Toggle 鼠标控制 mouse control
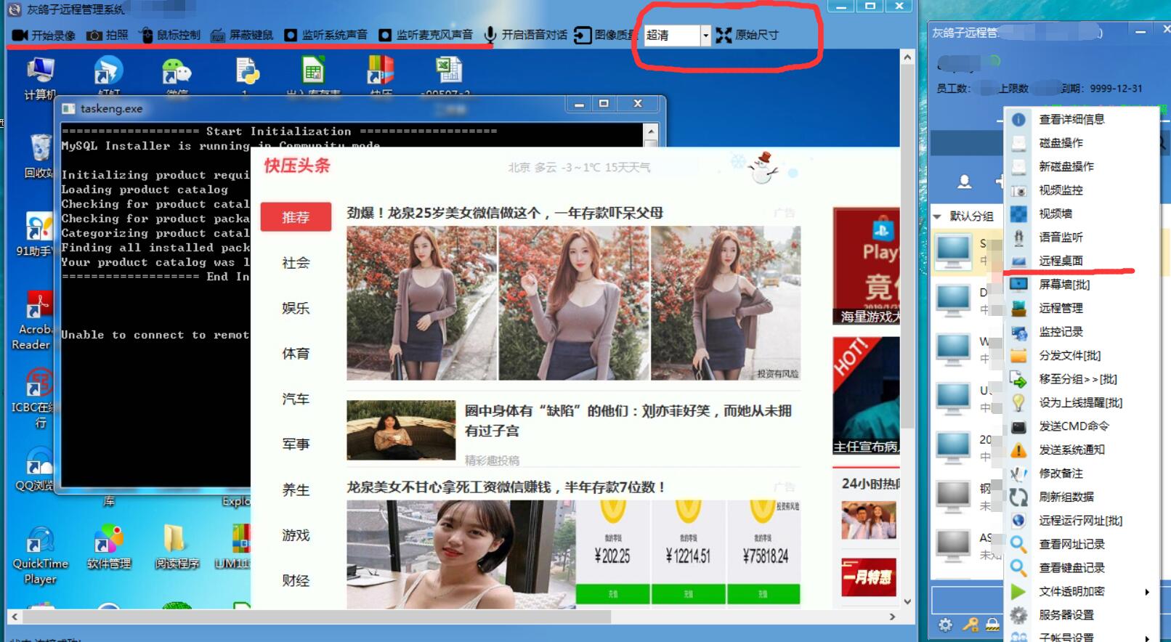 click(x=169, y=35)
